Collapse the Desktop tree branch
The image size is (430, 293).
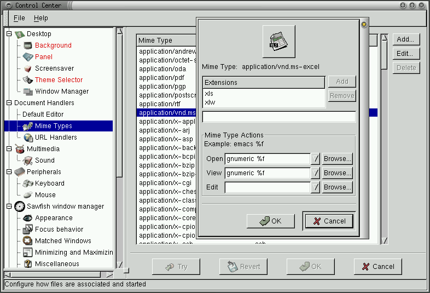click(x=9, y=34)
